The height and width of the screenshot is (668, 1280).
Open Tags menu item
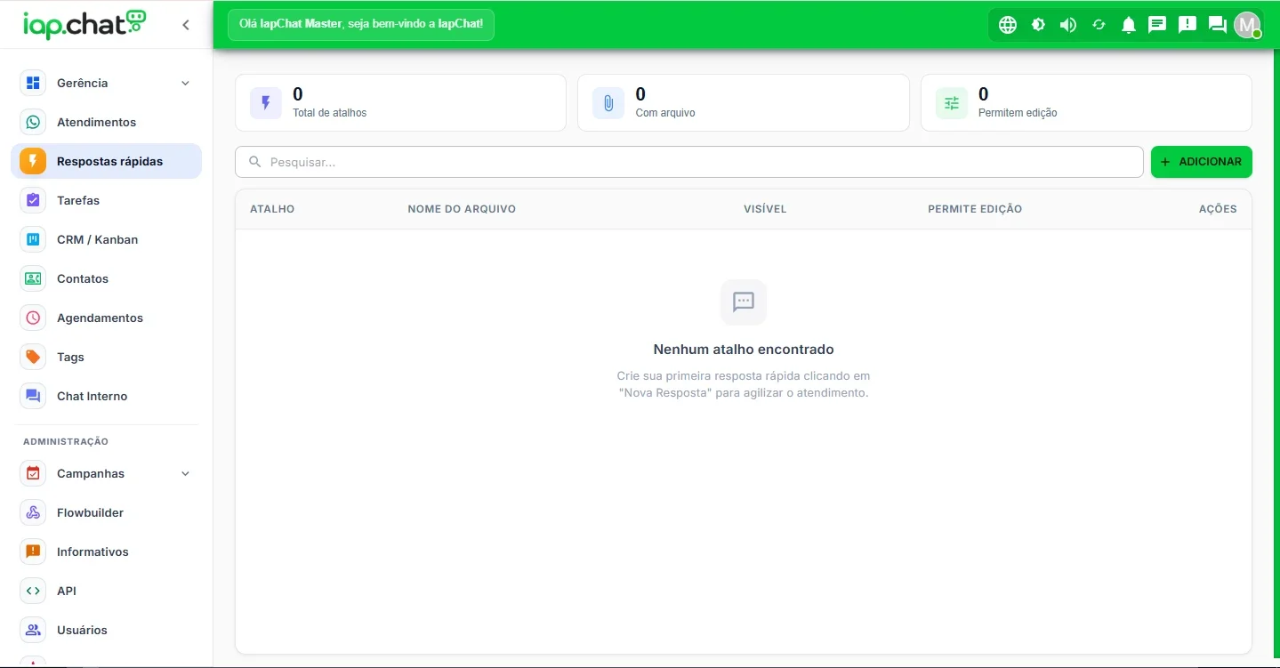(x=107, y=357)
